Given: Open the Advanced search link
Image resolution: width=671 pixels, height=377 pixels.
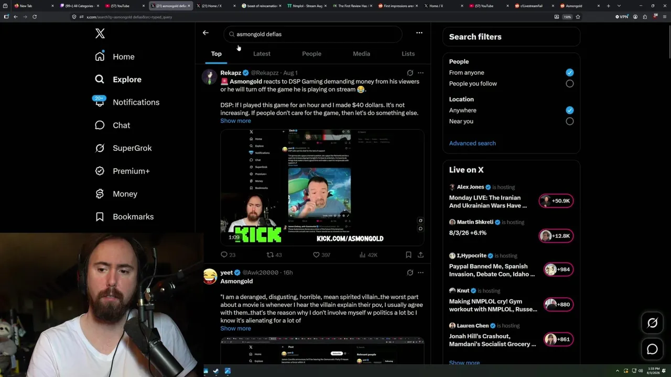Looking at the screenshot, I should click(x=472, y=143).
